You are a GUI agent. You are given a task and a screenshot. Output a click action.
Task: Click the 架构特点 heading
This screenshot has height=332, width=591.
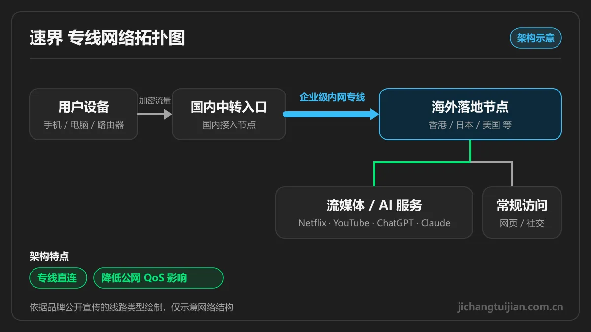tap(49, 256)
